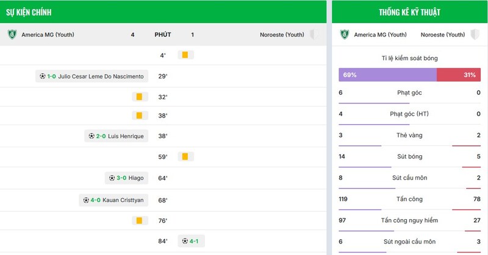Open the THỐNG KÊ KỸ THUẬT header tab

[409, 12]
